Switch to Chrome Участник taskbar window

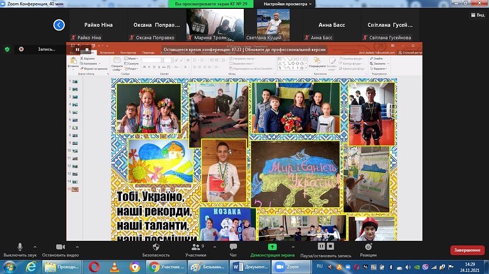(167, 267)
